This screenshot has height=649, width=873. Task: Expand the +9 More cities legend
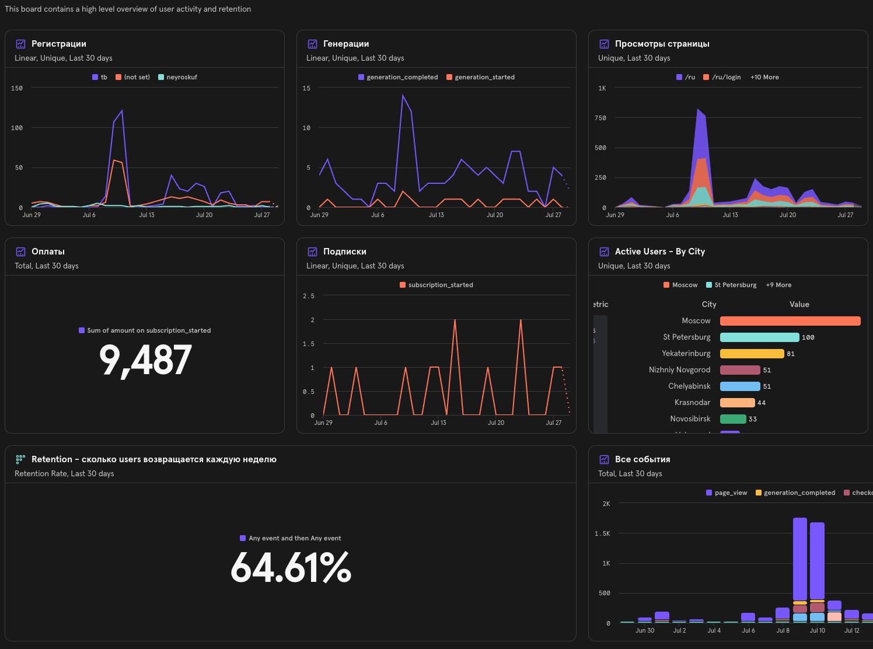(778, 285)
